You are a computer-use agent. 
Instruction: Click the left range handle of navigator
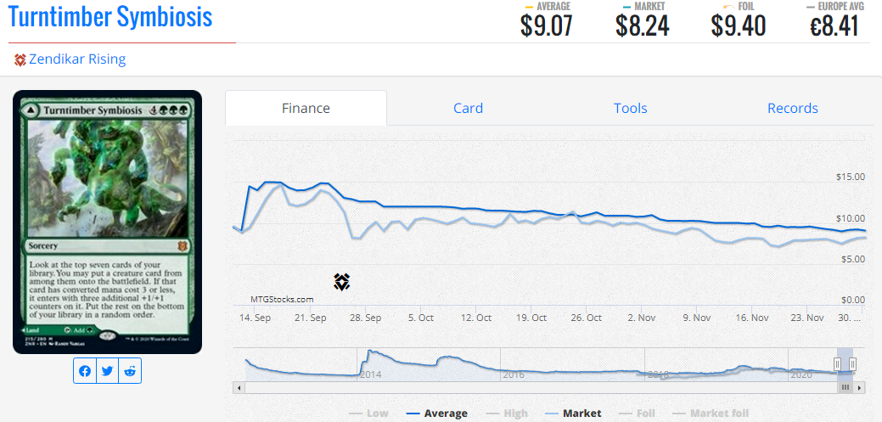pos(837,364)
